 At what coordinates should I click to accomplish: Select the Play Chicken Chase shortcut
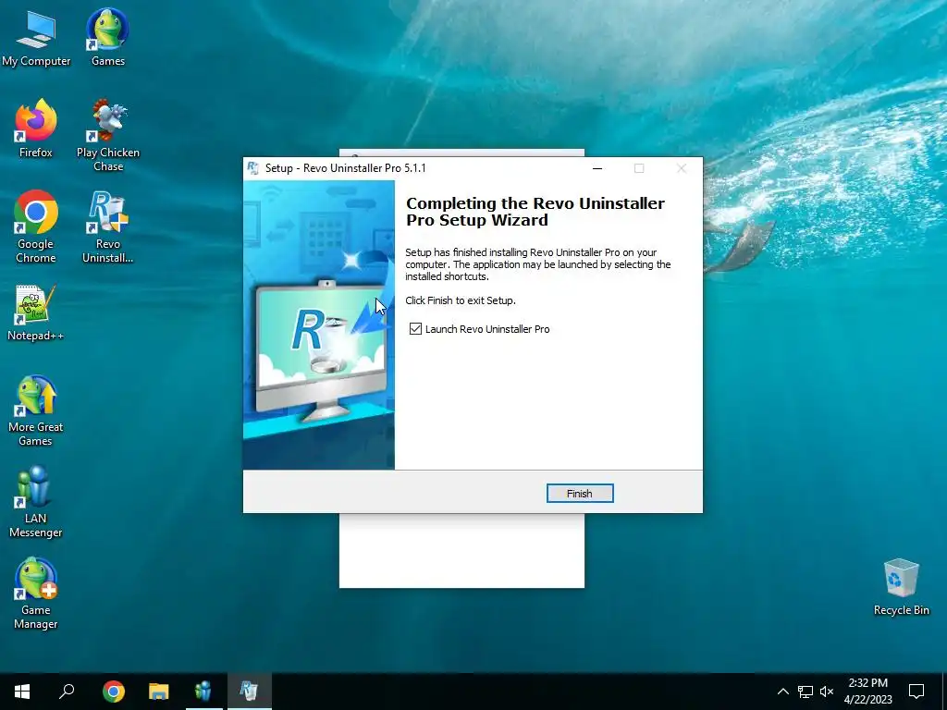point(107,135)
